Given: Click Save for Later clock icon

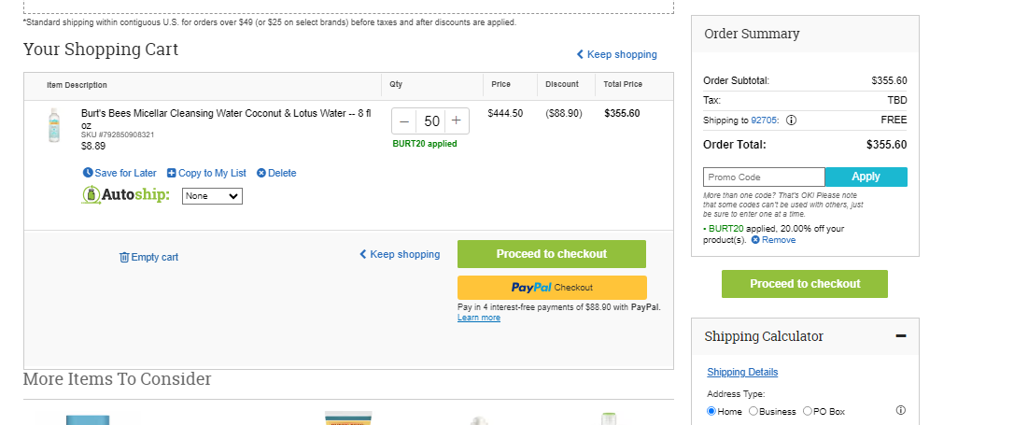Looking at the screenshot, I should (88, 173).
